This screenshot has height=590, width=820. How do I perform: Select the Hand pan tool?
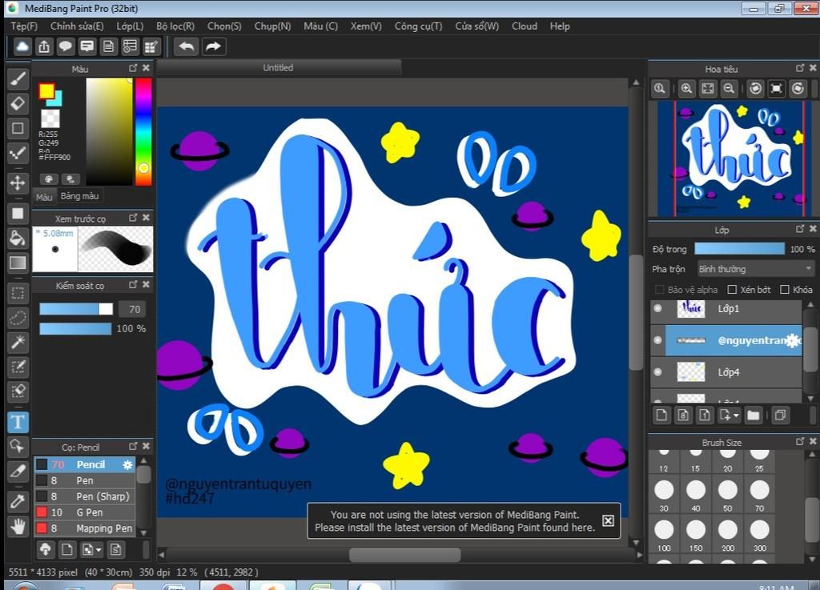coord(18,526)
